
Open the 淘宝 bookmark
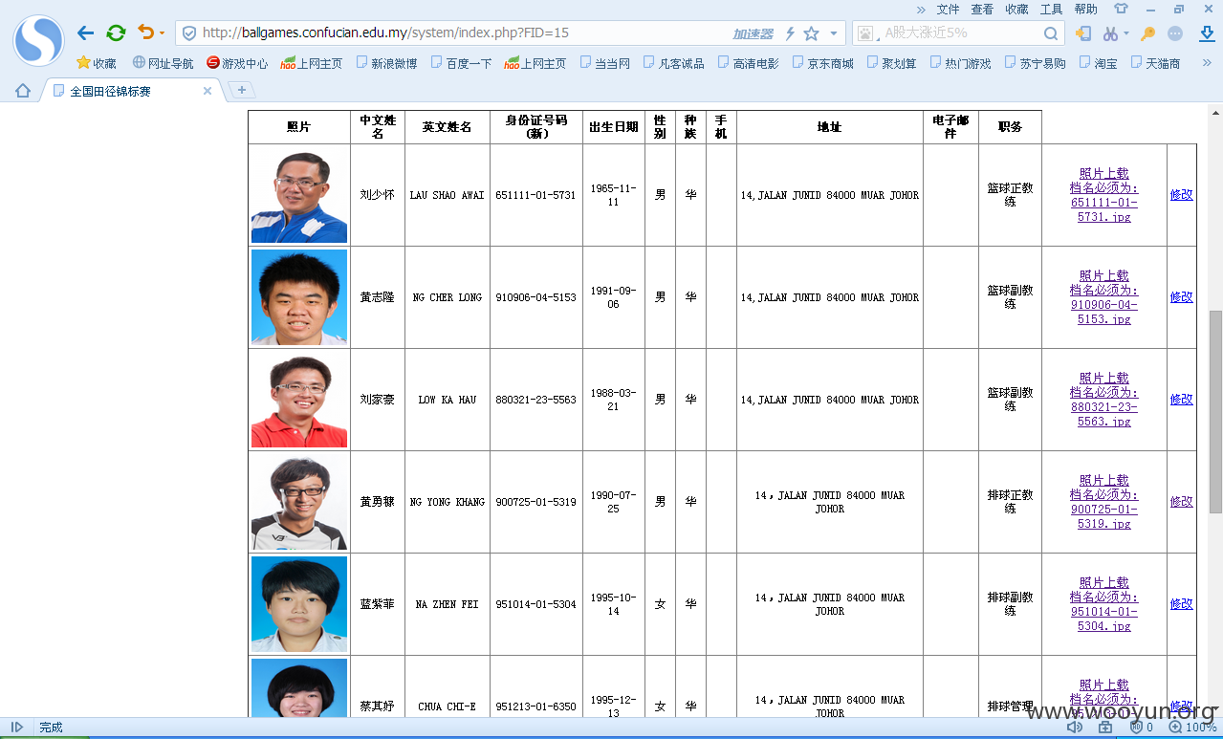click(x=1098, y=63)
